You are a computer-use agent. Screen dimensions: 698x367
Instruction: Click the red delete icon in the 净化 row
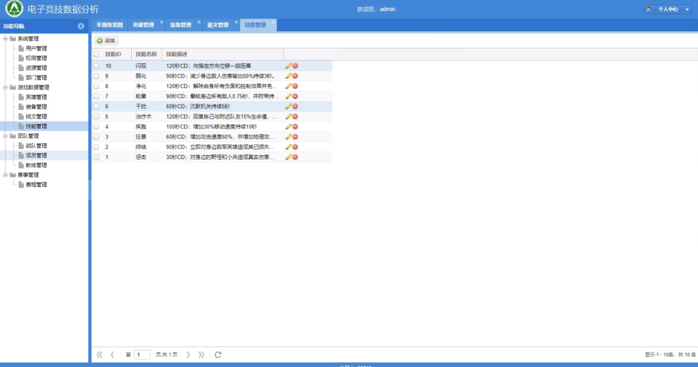click(295, 86)
